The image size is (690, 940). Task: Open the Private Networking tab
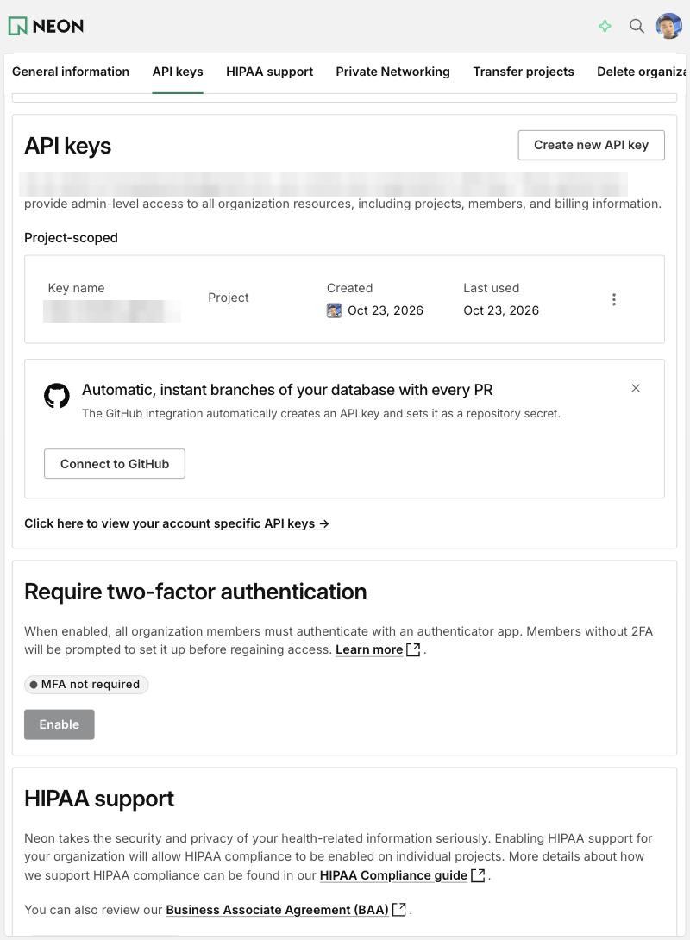[x=392, y=72]
